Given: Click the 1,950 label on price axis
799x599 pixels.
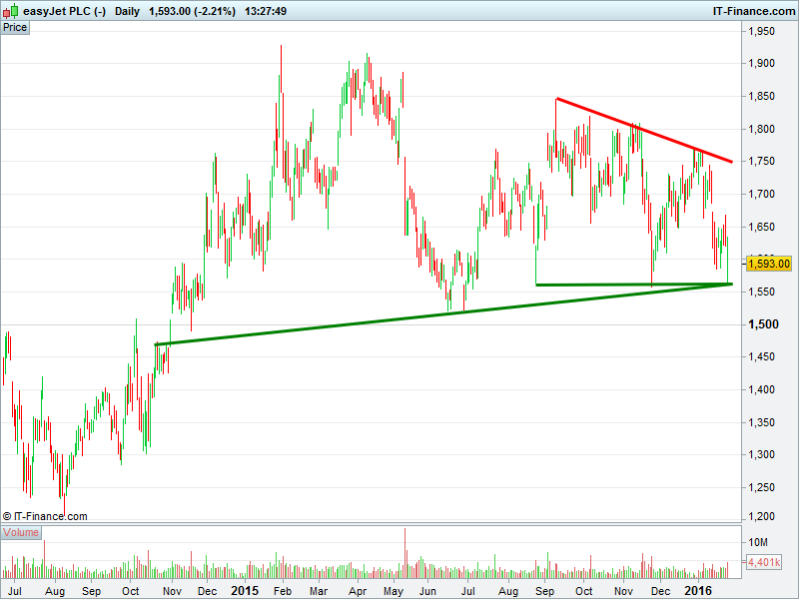Looking at the screenshot, I should tap(762, 32).
